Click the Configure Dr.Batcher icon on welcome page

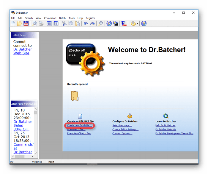point(130,116)
